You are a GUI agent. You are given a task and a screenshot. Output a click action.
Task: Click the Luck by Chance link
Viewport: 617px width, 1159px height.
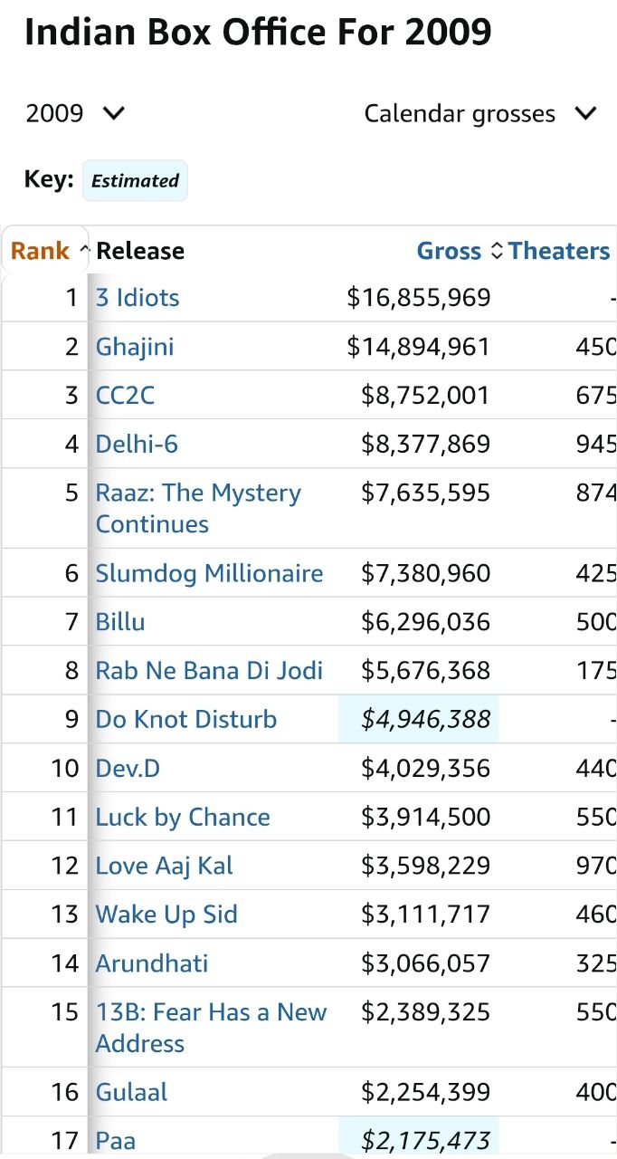pyautogui.click(x=183, y=818)
